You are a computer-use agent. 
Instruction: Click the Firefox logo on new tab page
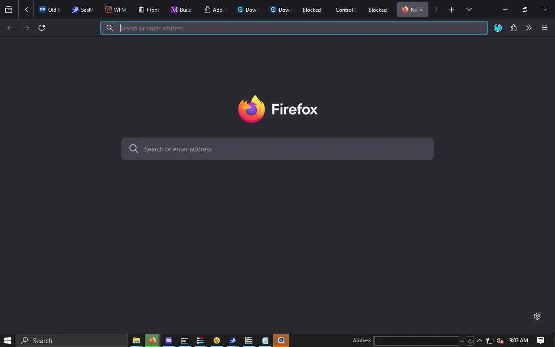(251, 109)
